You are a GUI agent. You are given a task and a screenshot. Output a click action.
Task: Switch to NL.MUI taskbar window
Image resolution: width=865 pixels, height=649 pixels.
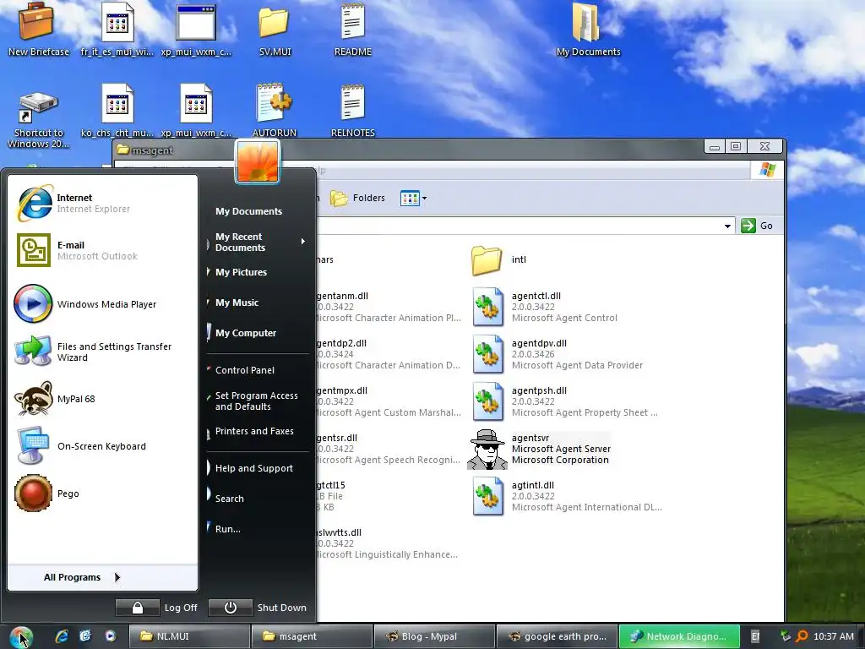coord(188,636)
